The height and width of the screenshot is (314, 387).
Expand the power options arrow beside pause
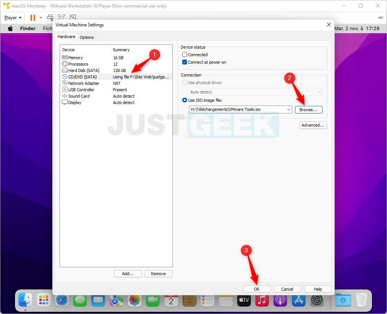click(x=41, y=17)
